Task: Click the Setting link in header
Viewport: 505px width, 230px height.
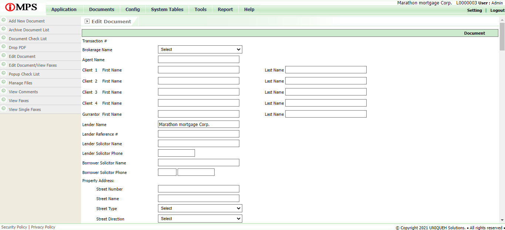Action: pyautogui.click(x=474, y=10)
